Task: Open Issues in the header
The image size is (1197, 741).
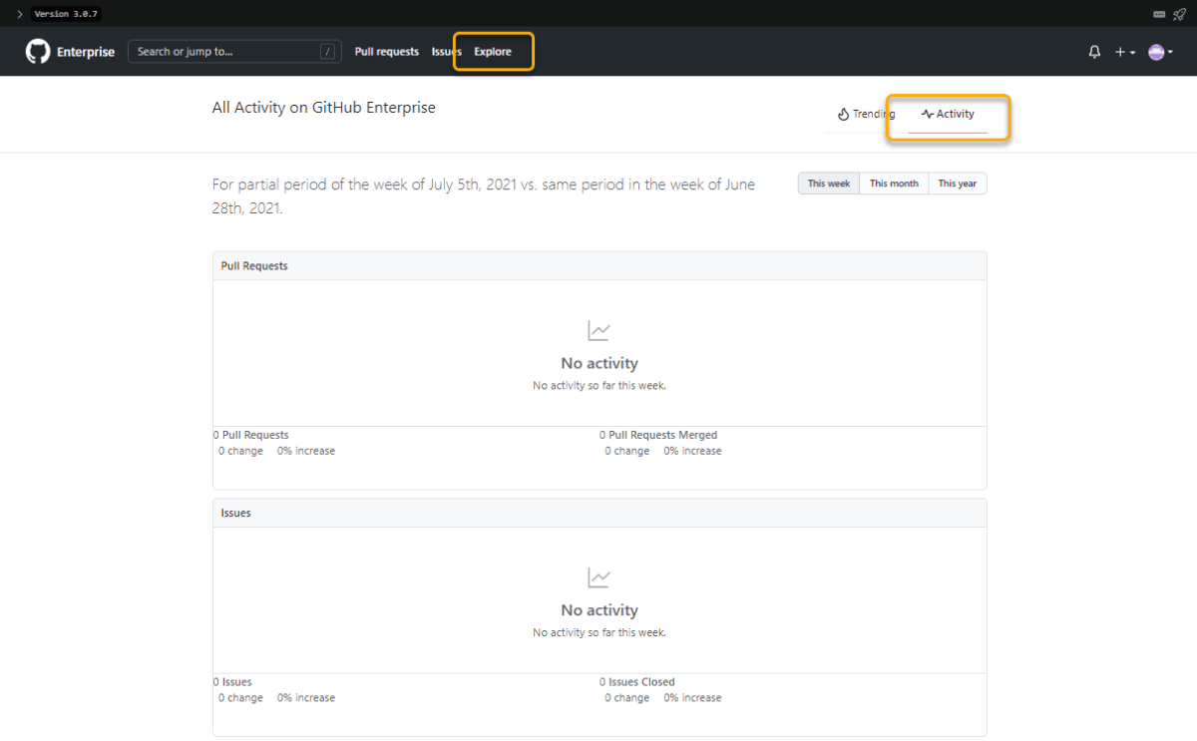Action: (x=446, y=52)
